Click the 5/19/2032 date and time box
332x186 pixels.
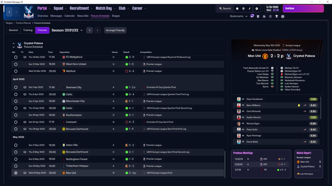272,9
